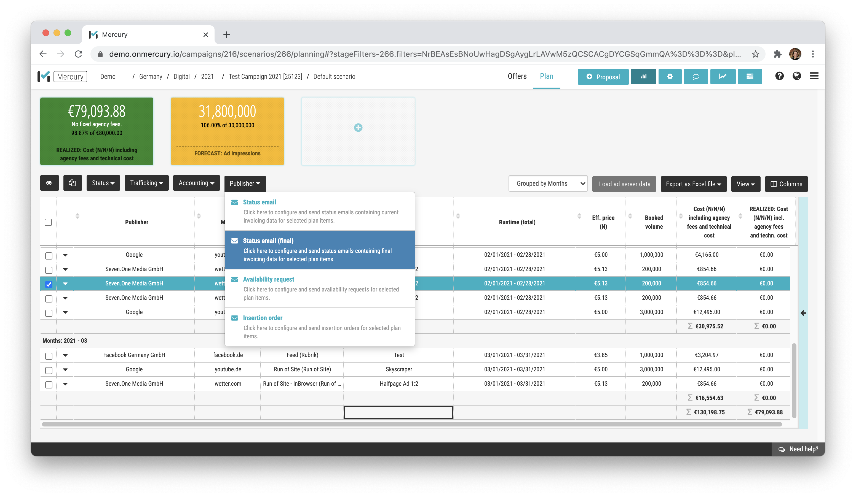
Task: Open settings gear icon in toolbar
Action: pyautogui.click(x=670, y=77)
